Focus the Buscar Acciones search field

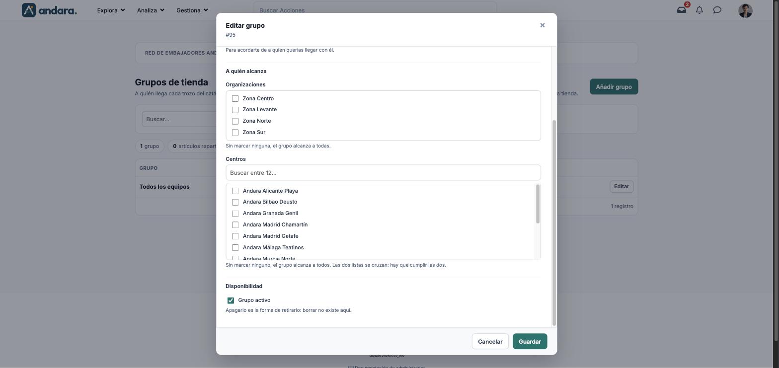[375, 10]
